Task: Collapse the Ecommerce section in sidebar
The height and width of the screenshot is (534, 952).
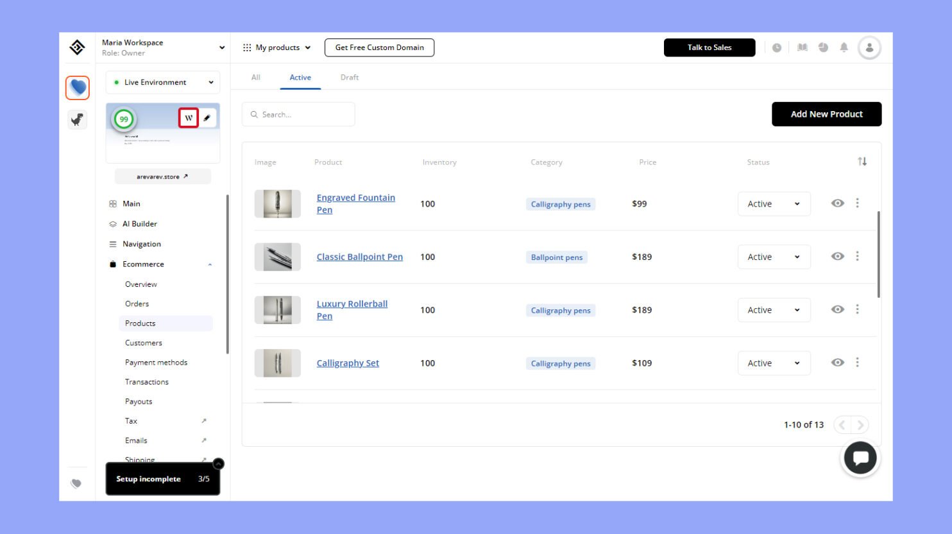Action: [x=210, y=264]
